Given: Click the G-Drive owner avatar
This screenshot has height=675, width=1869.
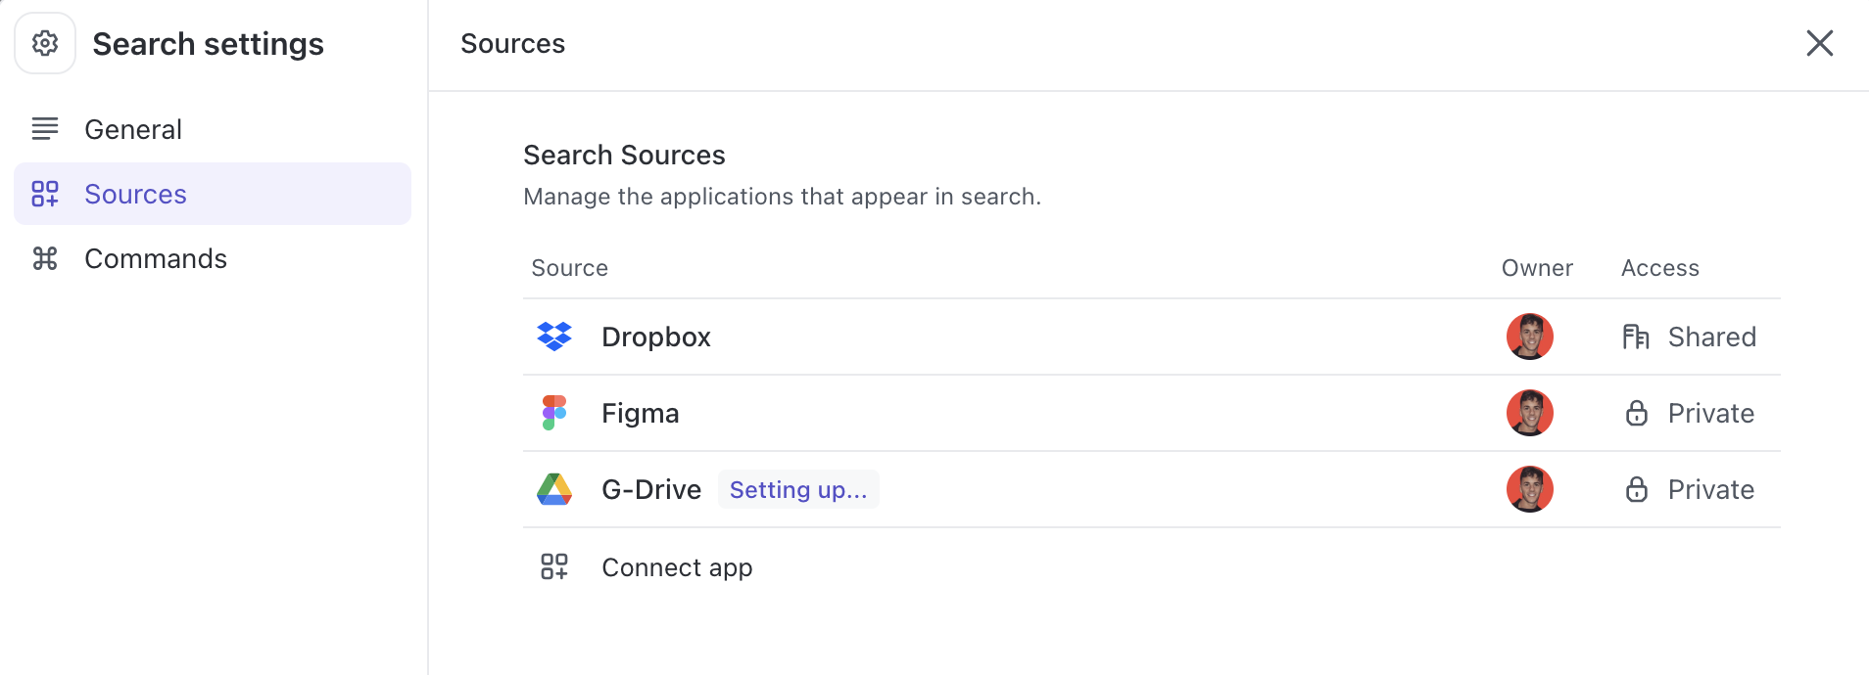Looking at the screenshot, I should 1529,489.
